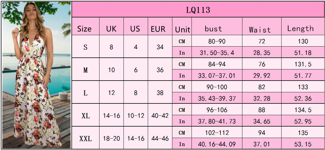Select the Size column header
This screenshot has height=150, width=325.
click(x=85, y=29)
